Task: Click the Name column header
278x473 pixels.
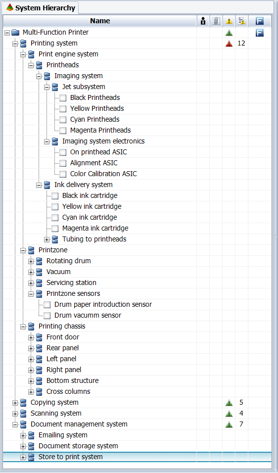Action: (x=100, y=21)
